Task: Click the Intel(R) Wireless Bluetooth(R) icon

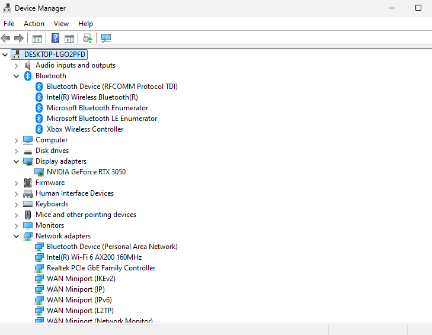Action: [x=39, y=97]
